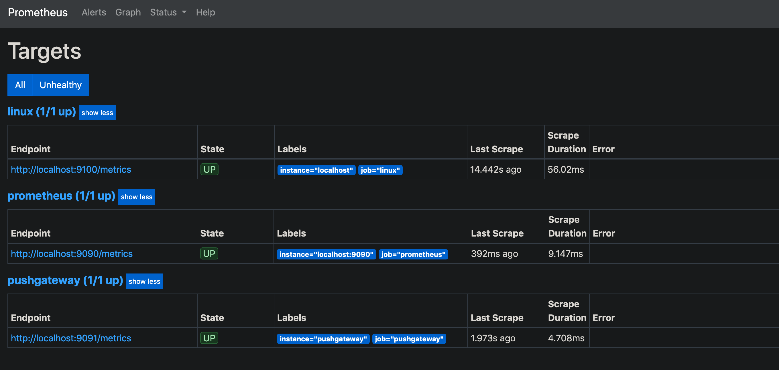This screenshot has width=779, height=370.
Task: Click the UP state badge for pushgateway
Action: 209,338
